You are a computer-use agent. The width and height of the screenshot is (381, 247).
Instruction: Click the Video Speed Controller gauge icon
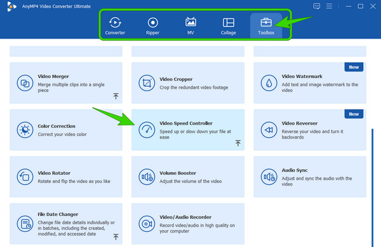coord(147,130)
